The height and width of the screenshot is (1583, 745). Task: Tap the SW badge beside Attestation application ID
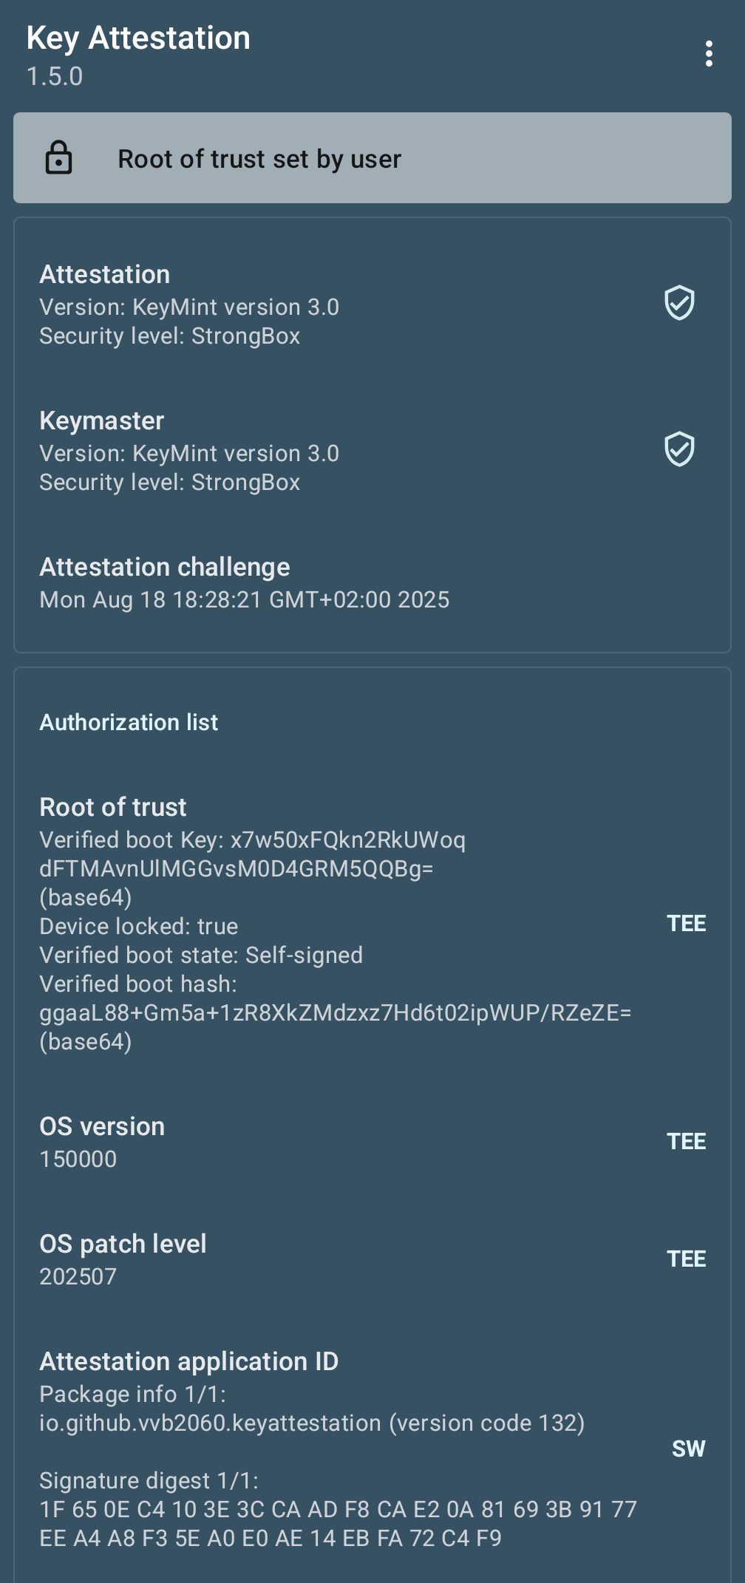pos(688,1449)
